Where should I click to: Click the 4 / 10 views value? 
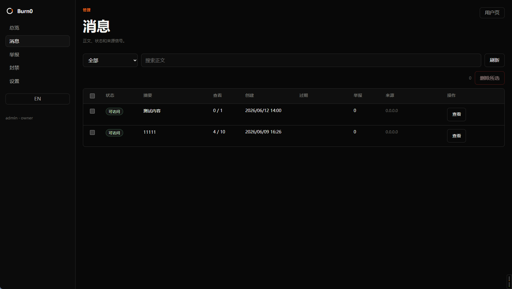point(219,132)
